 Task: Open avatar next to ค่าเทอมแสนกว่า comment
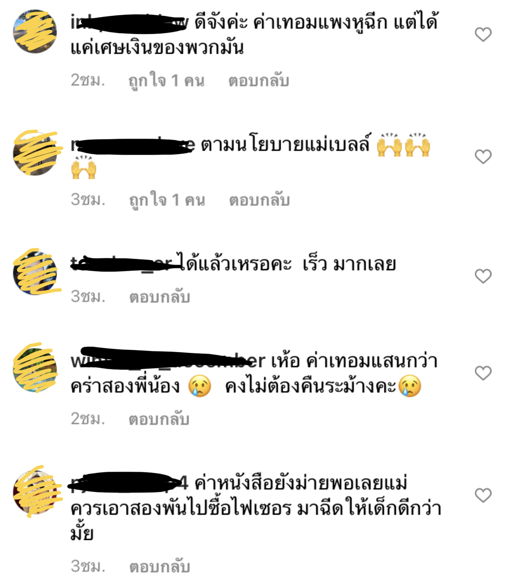coord(35,368)
